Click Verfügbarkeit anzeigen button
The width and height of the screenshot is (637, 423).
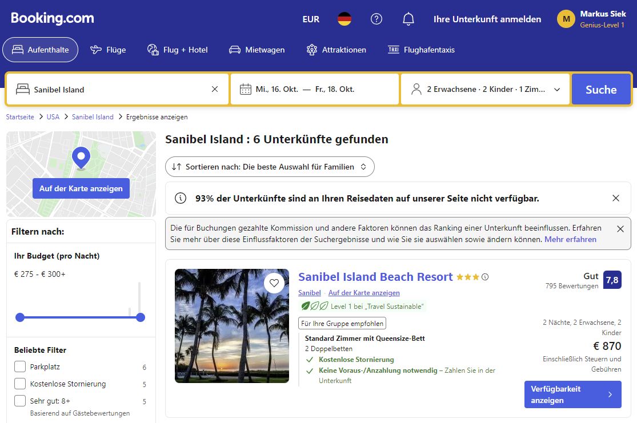coord(573,394)
